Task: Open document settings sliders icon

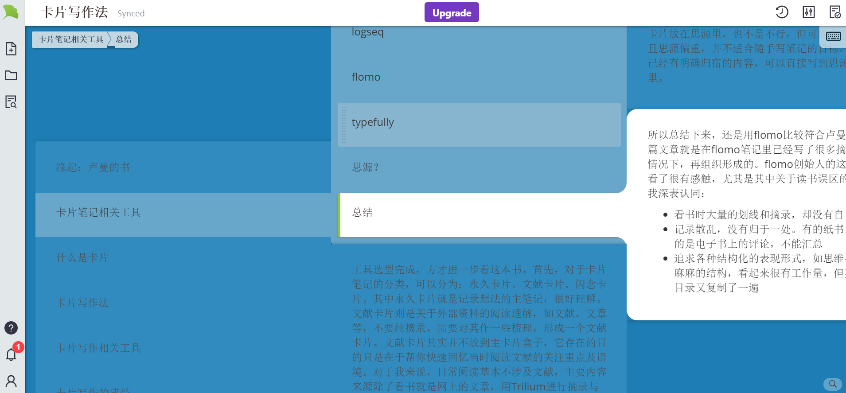Action: click(x=809, y=12)
